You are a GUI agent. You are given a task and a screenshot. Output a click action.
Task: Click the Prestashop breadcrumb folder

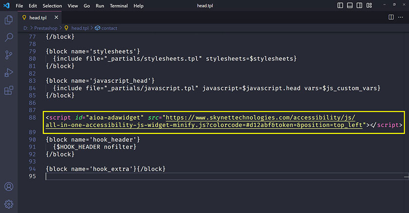[46, 28]
